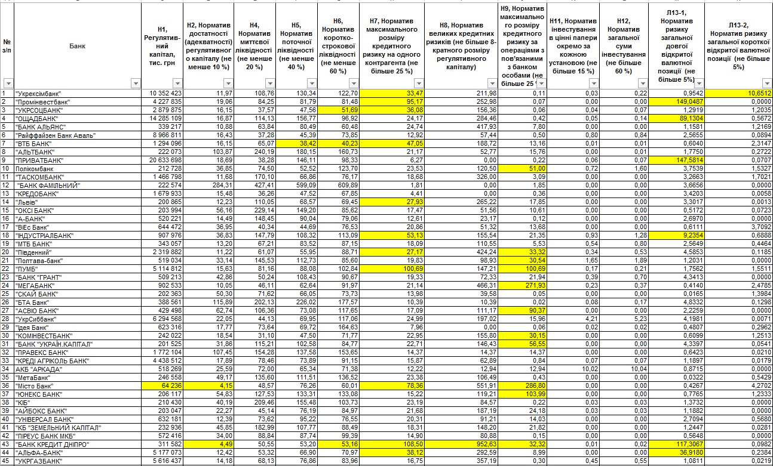The width and height of the screenshot is (773, 466).
Task: Select the "БАНК ФАМІЛЬНИЙ" cell
Action: pos(77,186)
